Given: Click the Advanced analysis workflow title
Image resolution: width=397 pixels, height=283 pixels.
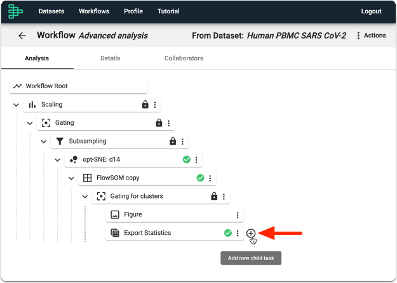Looking at the screenshot, I should (x=114, y=36).
